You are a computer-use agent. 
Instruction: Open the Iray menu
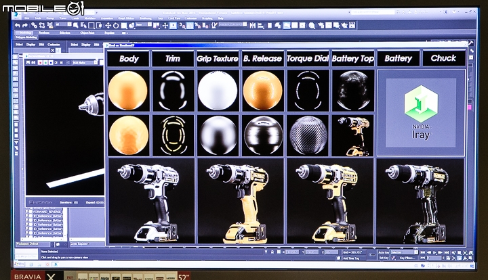coord(160,18)
